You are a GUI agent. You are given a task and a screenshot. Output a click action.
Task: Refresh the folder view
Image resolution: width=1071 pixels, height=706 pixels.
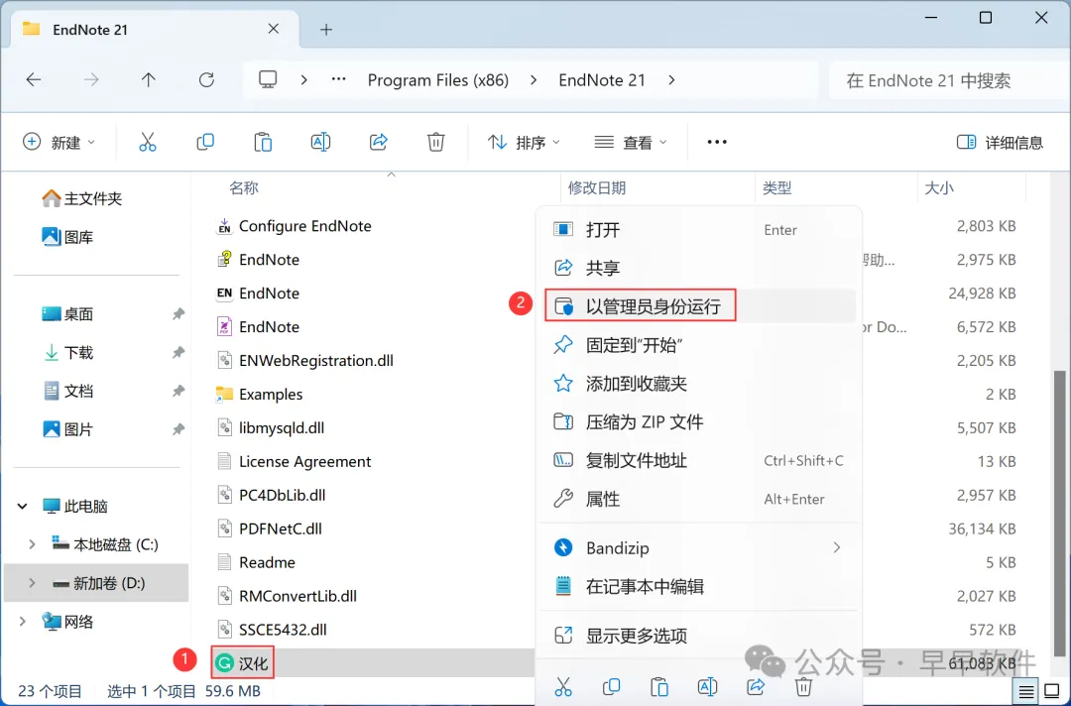tap(206, 80)
